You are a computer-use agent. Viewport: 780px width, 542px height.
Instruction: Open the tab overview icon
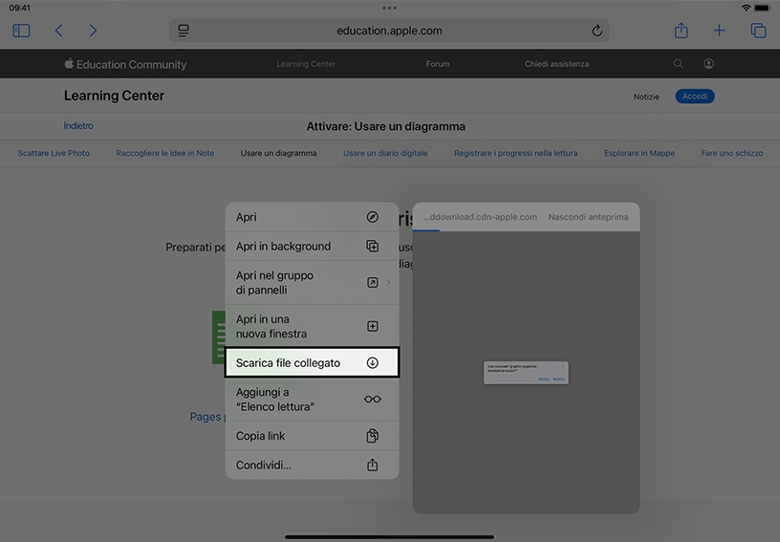[x=758, y=31]
